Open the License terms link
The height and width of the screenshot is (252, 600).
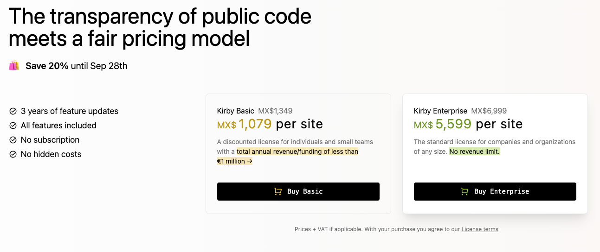pos(480,229)
